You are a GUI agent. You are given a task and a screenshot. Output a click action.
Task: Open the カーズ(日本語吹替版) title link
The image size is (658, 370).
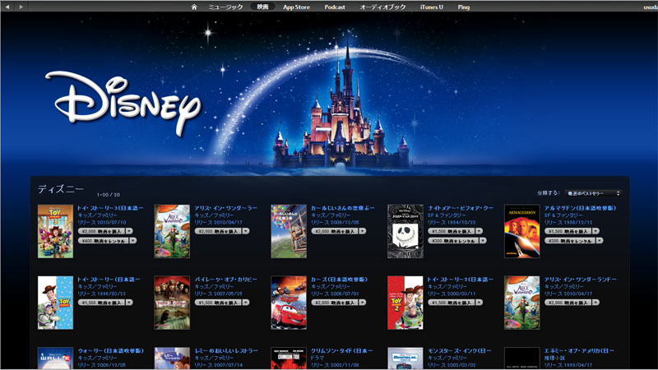[x=339, y=280]
